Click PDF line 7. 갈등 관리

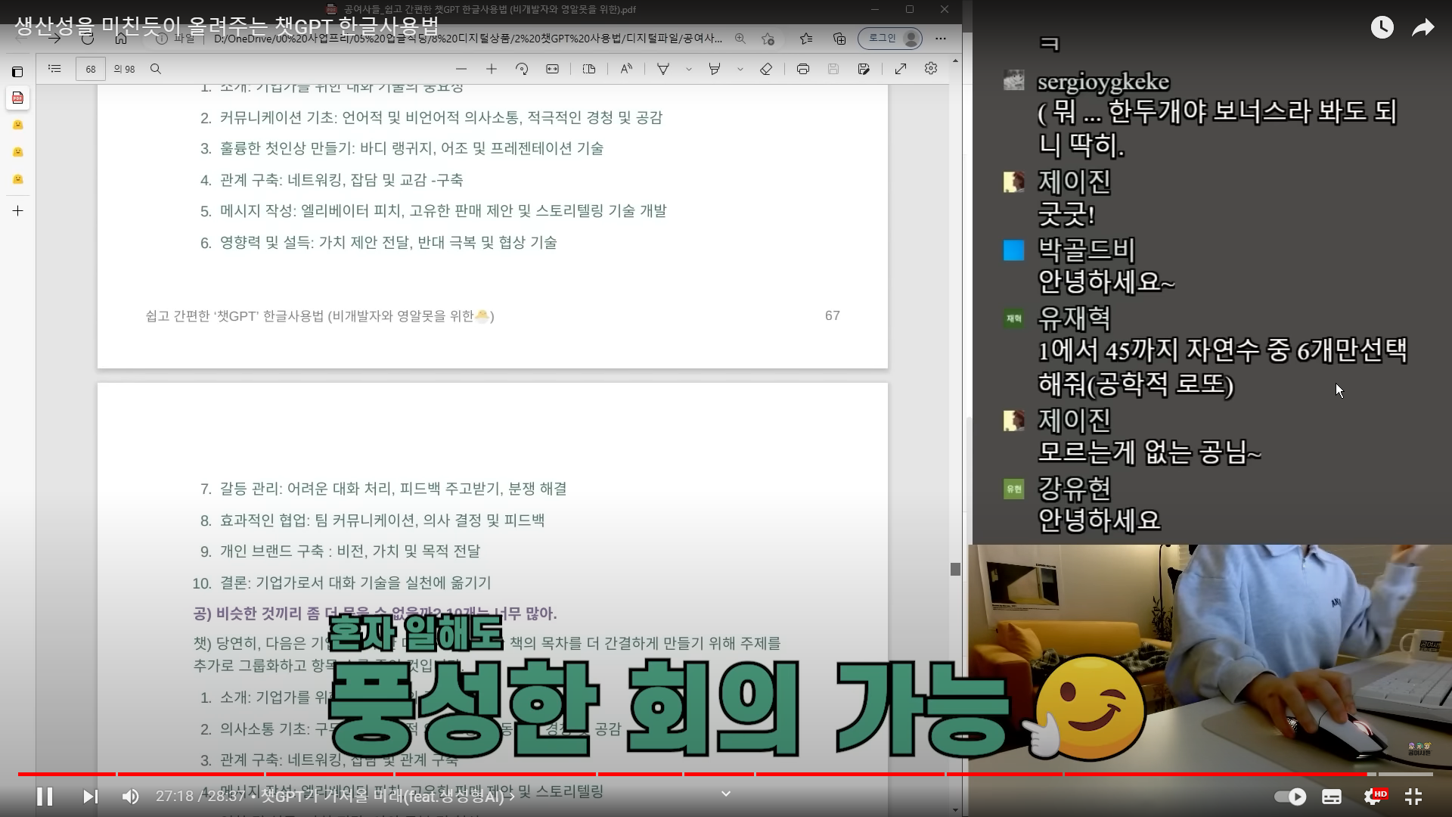tap(383, 489)
